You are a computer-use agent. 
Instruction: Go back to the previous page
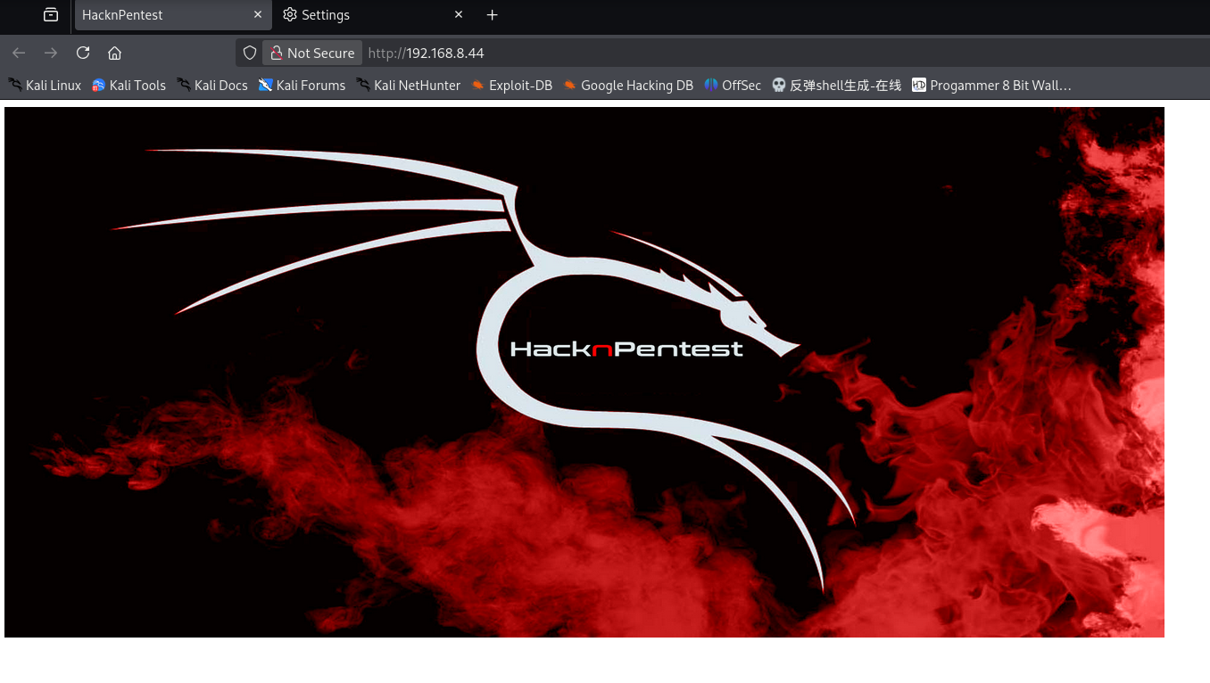19,53
